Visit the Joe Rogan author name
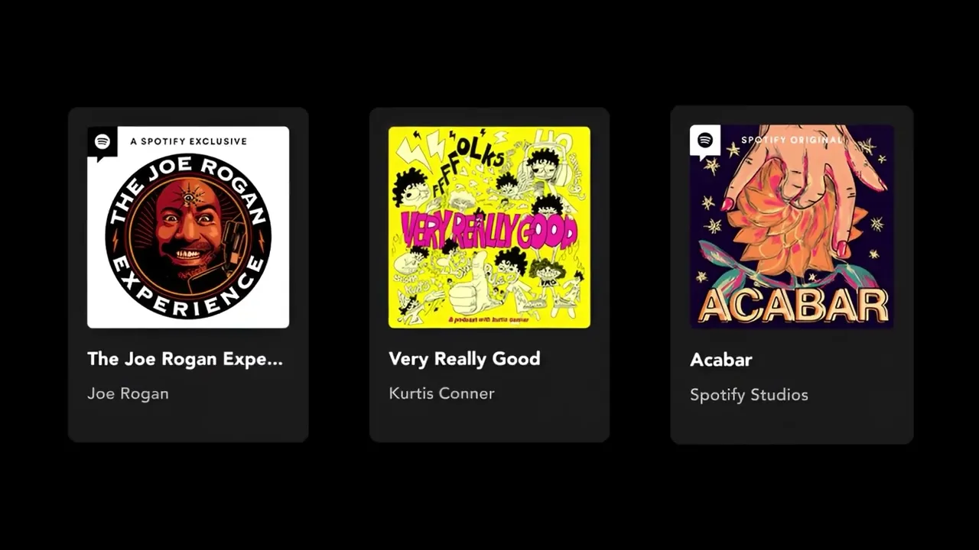The height and width of the screenshot is (550, 979). [128, 393]
